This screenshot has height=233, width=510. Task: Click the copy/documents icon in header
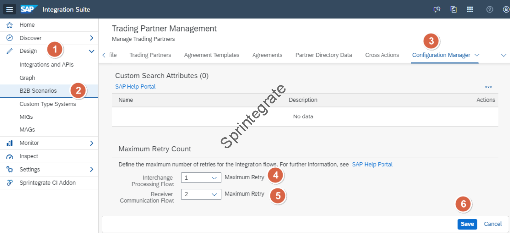pos(453,9)
